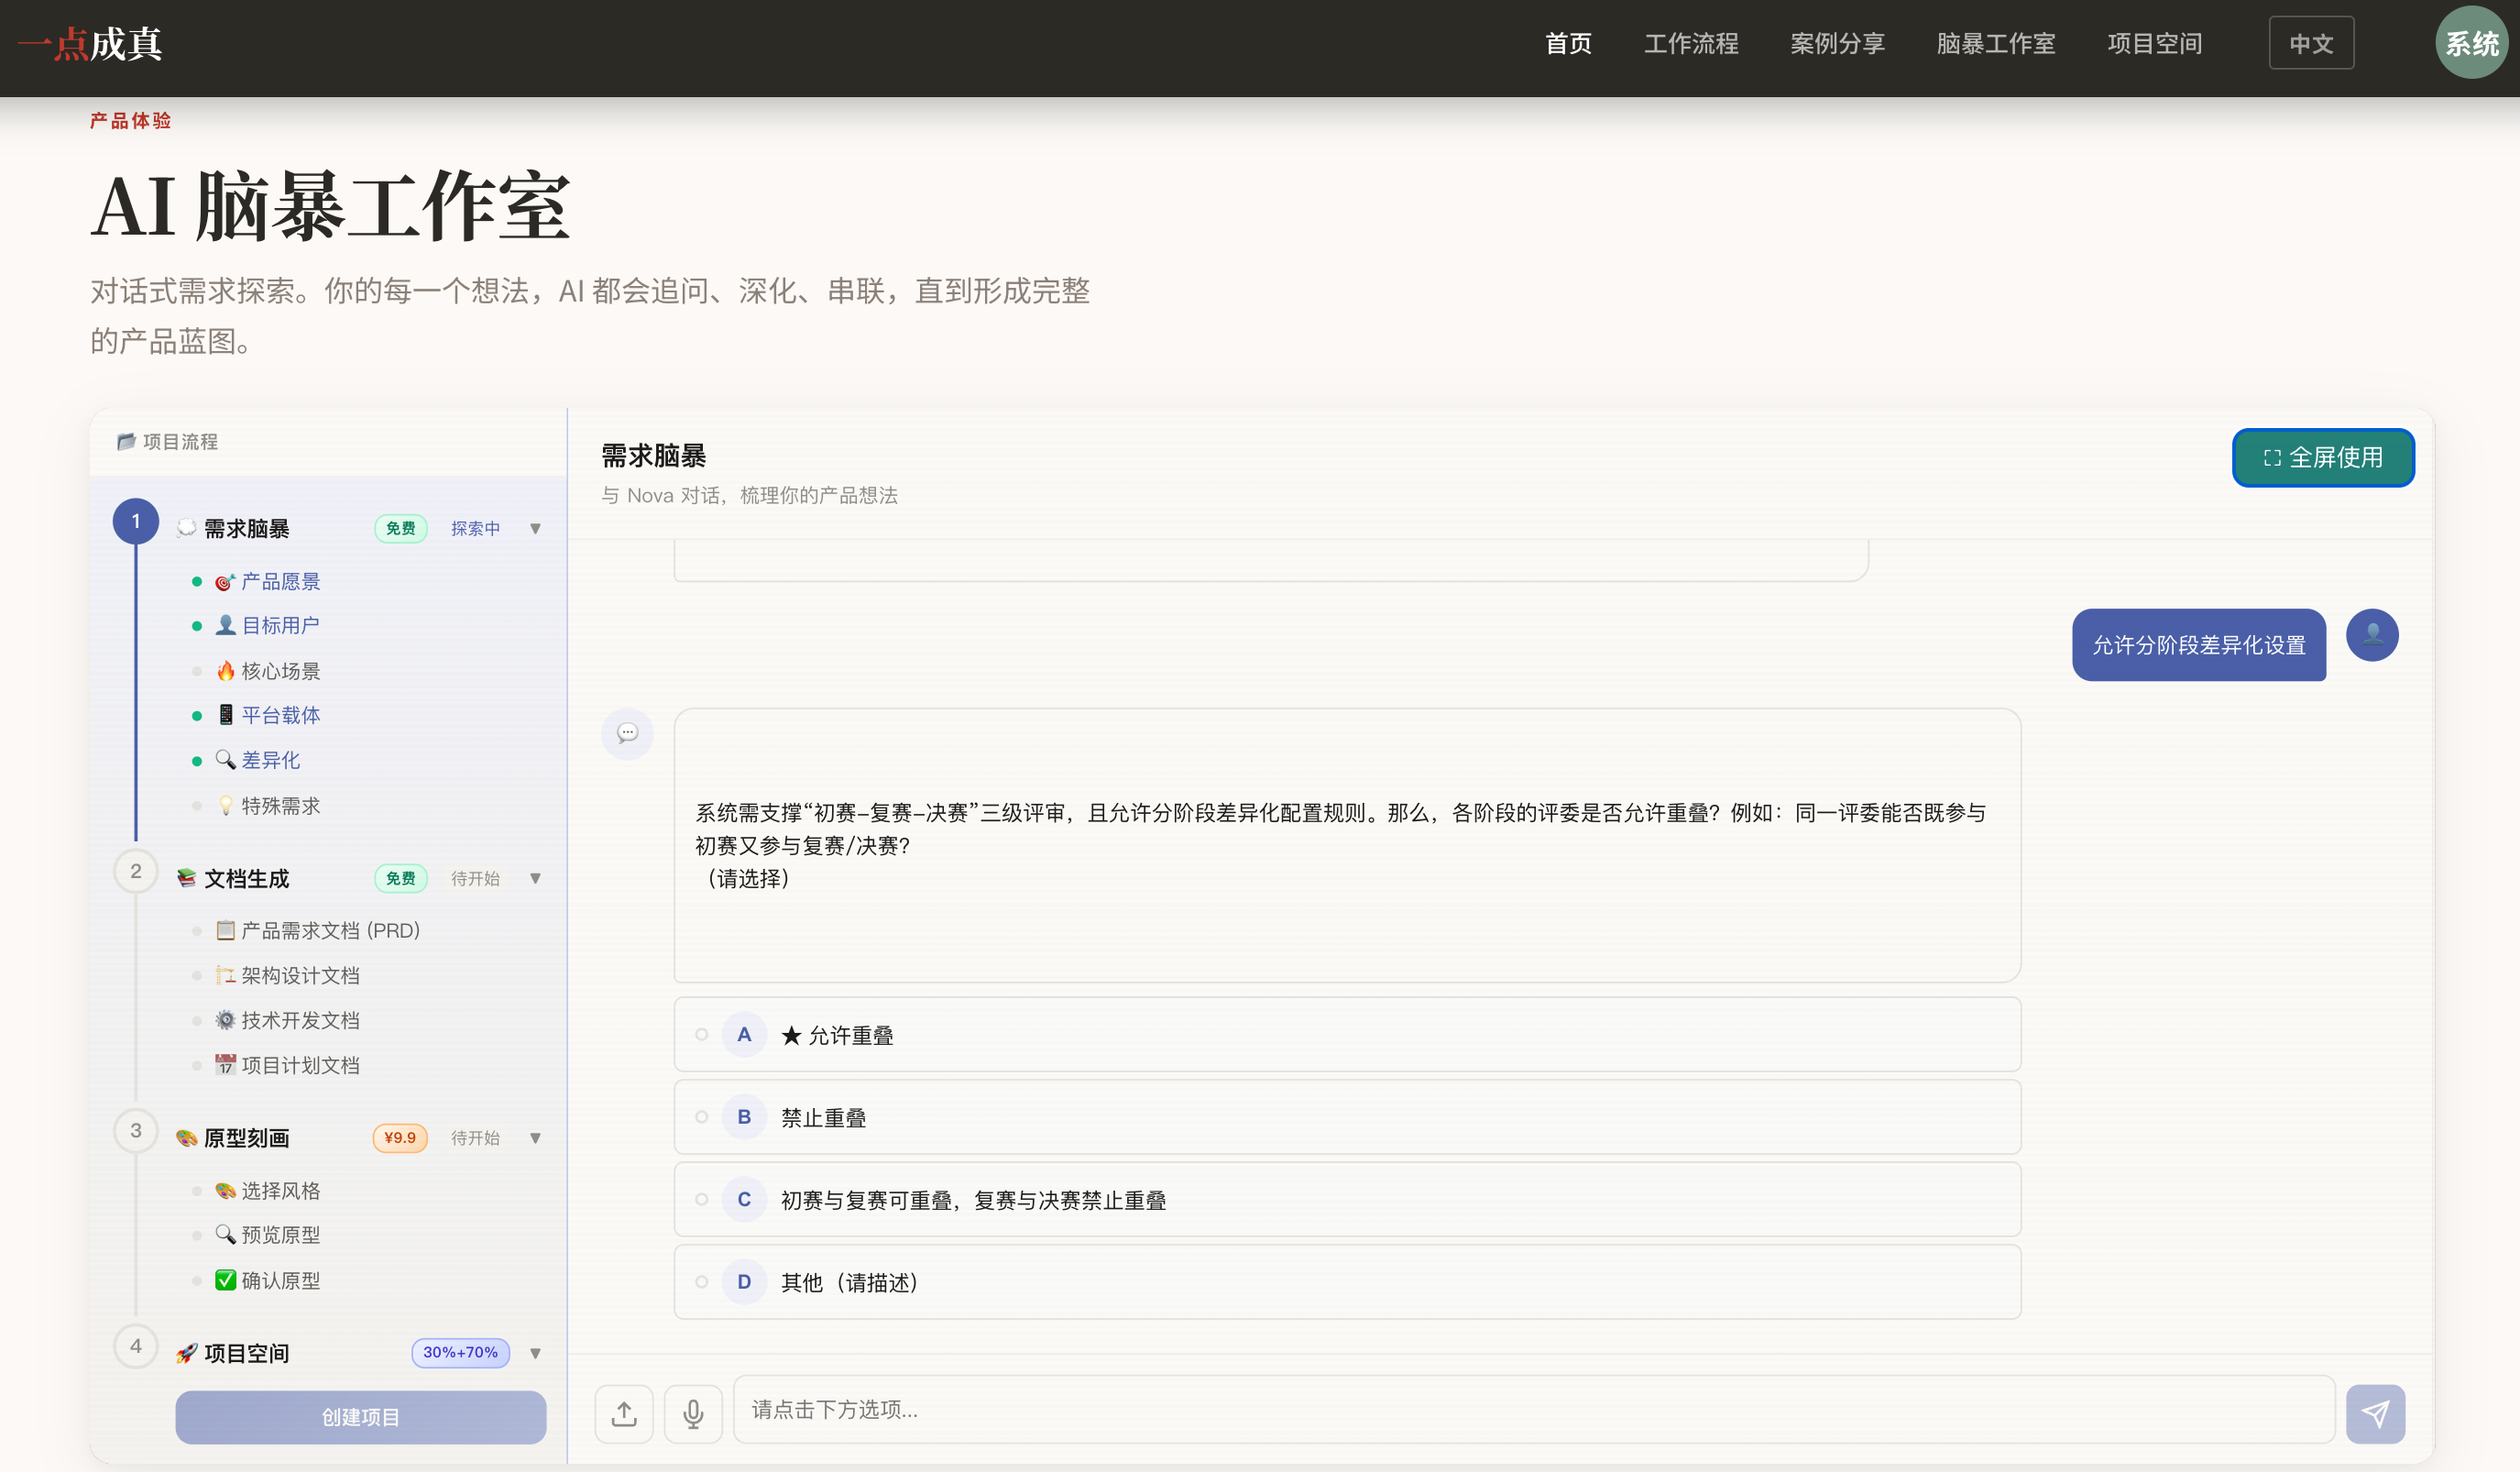Send message with paper plane icon
The image size is (2520, 1472).
[x=2375, y=1413]
